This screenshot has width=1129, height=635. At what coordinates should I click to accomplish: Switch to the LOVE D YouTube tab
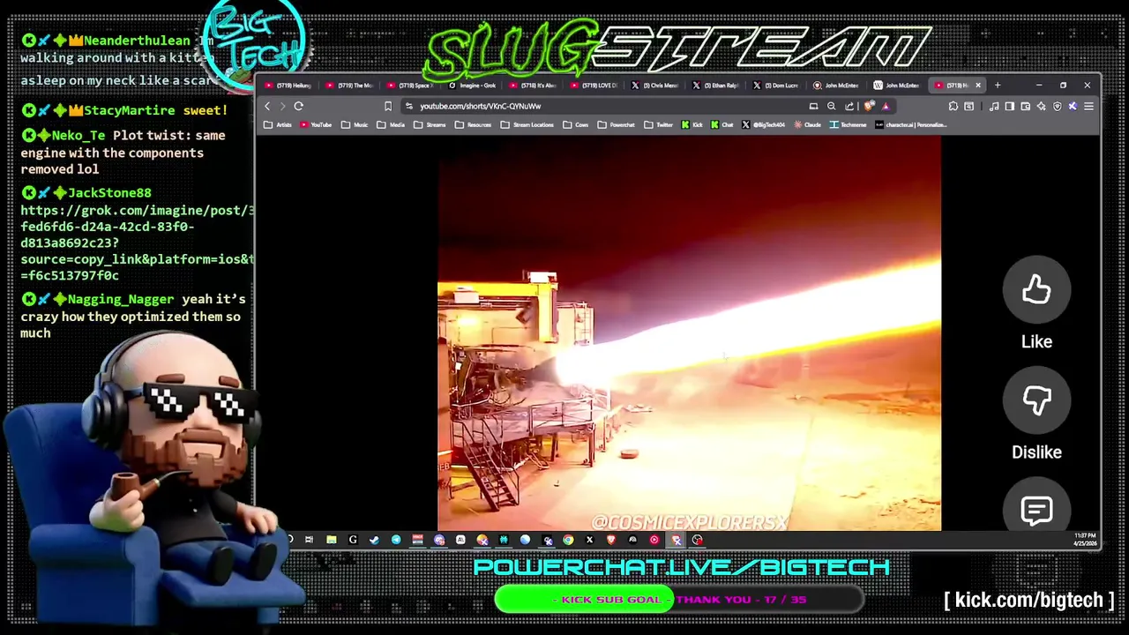[x=595, y=86]
